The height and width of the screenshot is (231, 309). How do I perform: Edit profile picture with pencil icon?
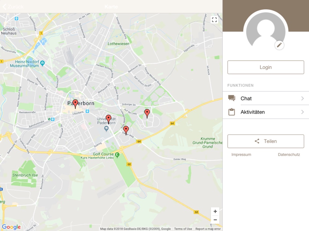tap(279, 45)
